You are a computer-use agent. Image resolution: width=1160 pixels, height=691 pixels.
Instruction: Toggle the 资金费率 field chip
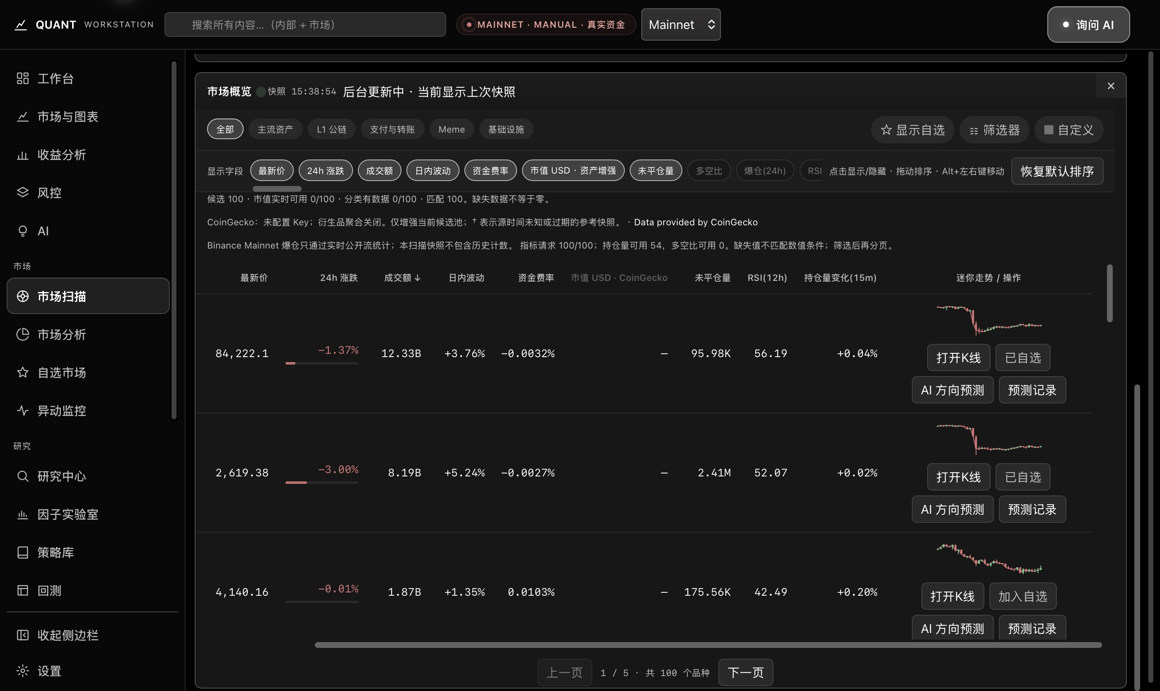(x=490, y=170)
